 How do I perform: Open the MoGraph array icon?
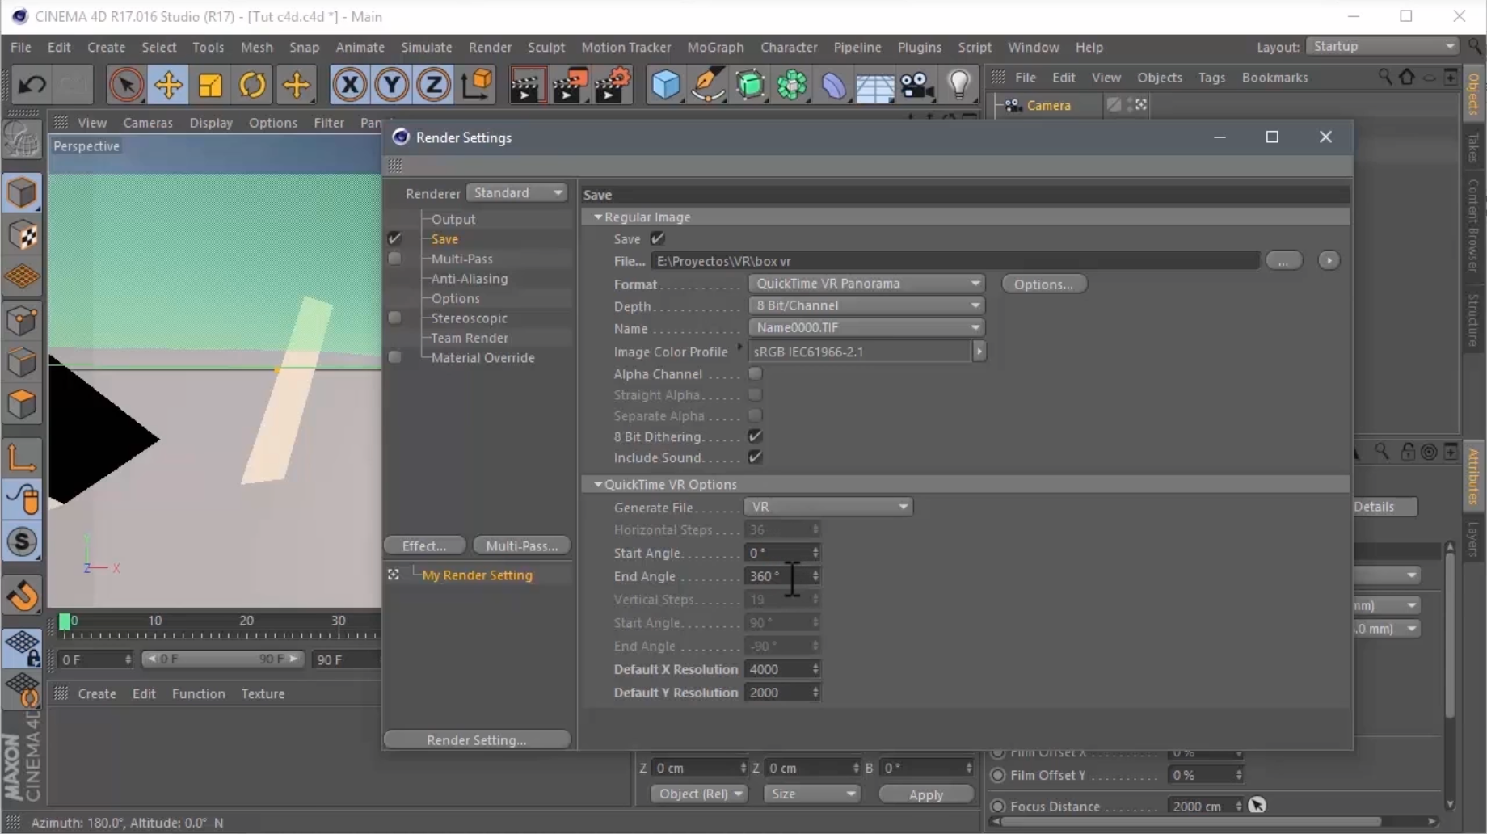pyautogui.click(x=792, y=85)
